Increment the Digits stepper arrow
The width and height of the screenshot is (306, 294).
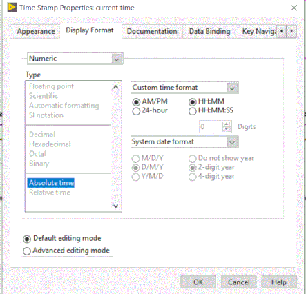click(227, 124)
